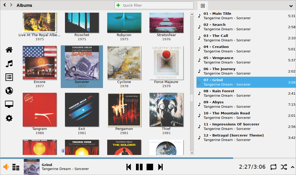Image resolution: width=296 pixels, height=175 pixels.
Task: Click the Grind title in player bar
Action: (47, 165)
